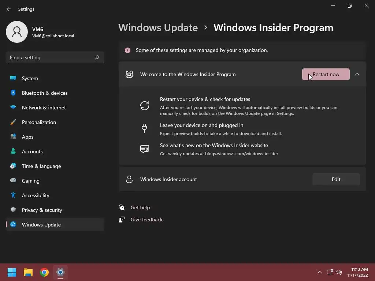Click the Restart now button
Screen dimensions: 375x281
pos(326,74)
